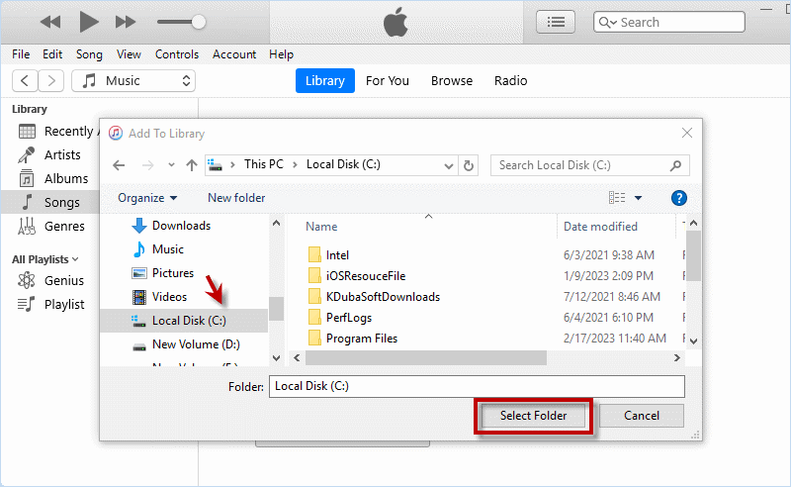
Task: Open the Controls menu
Action: [177, 54]
